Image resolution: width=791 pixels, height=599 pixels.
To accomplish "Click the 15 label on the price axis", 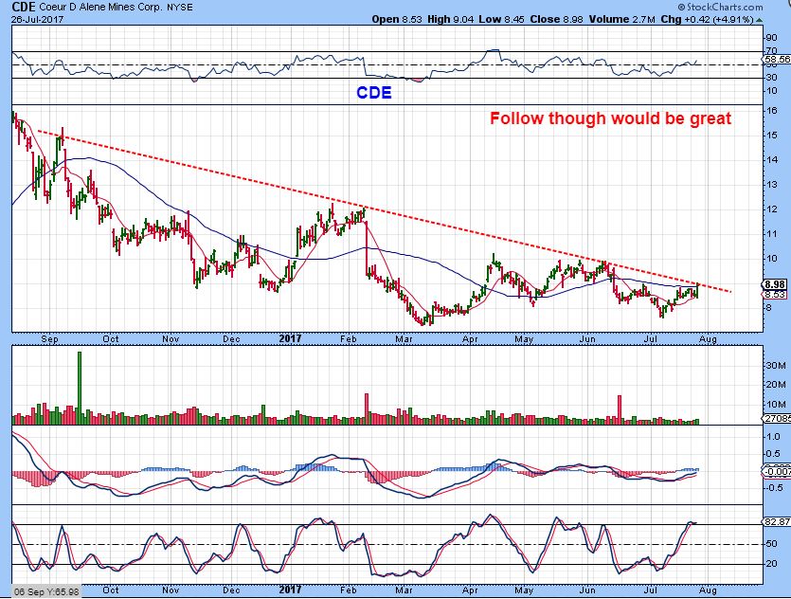I will pos(772,136).
